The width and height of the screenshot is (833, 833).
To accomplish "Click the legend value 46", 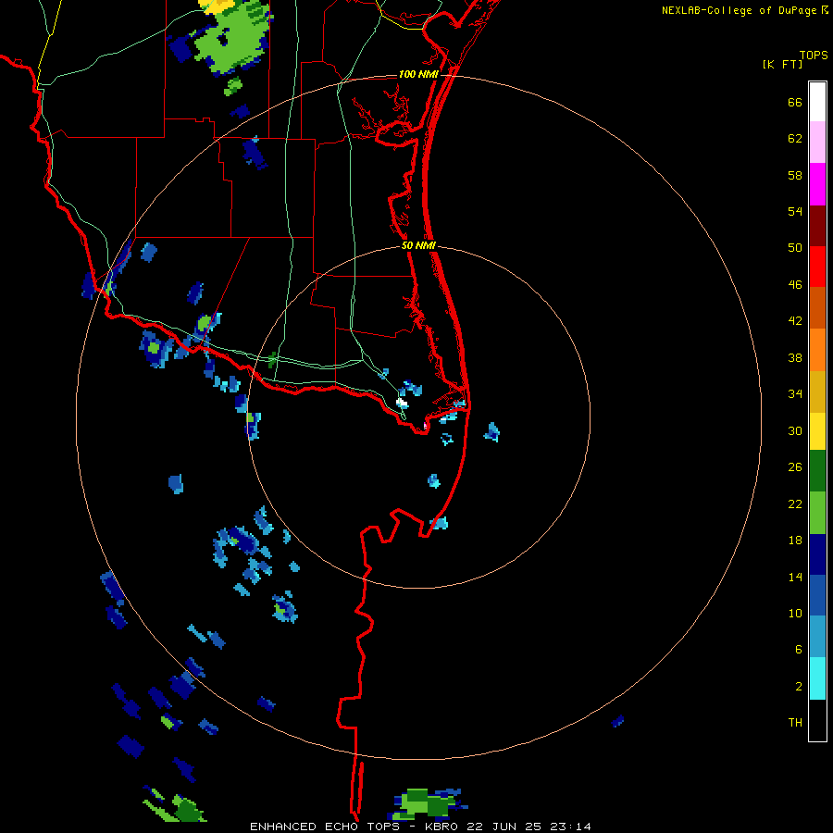I will pyautogui.click(x=795, y=285).
